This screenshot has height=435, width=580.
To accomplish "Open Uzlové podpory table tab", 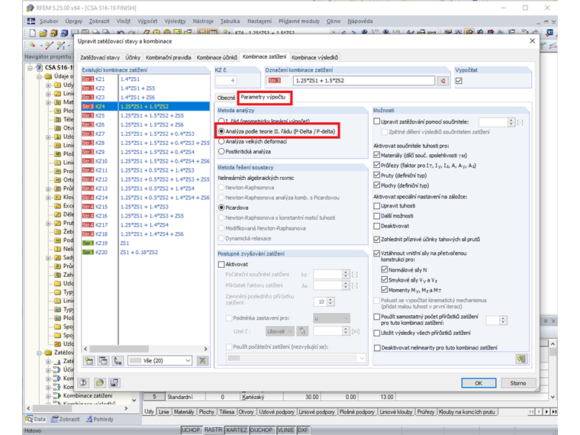I will point(277,411).
